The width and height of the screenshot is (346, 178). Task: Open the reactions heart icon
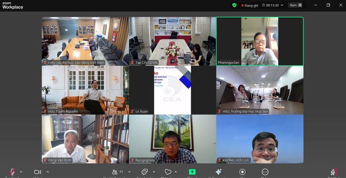(x=168, y=172)
